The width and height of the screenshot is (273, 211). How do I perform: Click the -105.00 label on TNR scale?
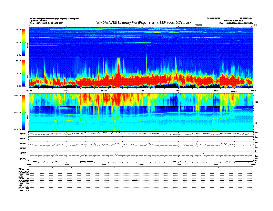point(18,96)
